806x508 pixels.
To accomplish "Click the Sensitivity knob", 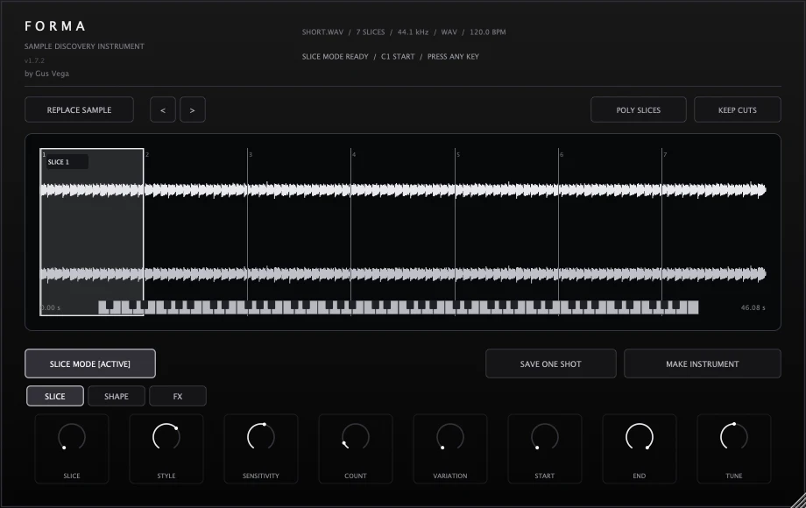I will coord(260,437).
